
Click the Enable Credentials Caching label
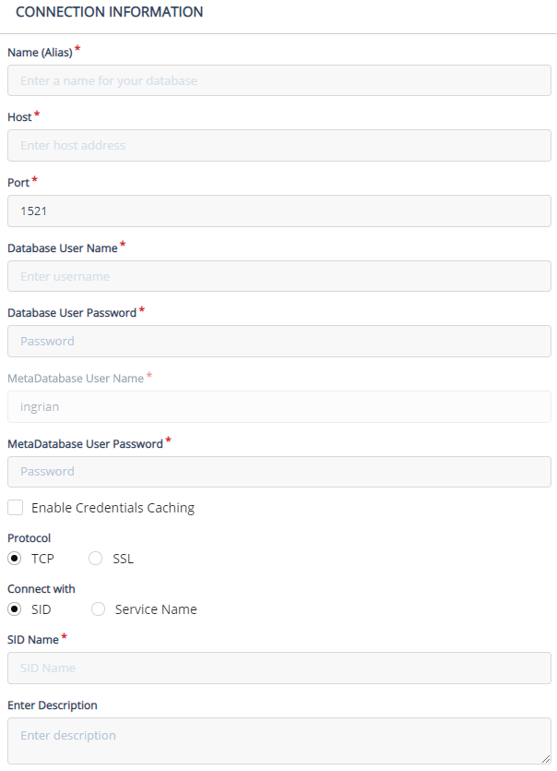[x=113, y=508]
